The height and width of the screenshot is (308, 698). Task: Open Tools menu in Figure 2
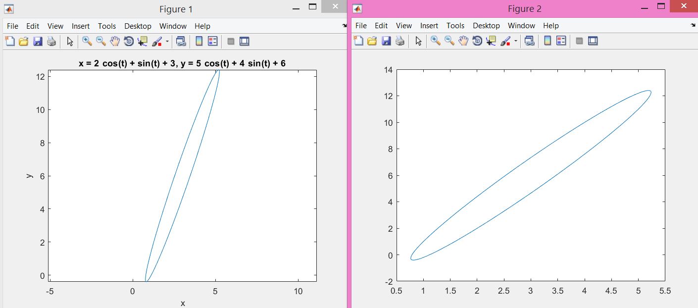tap(455, 25)
